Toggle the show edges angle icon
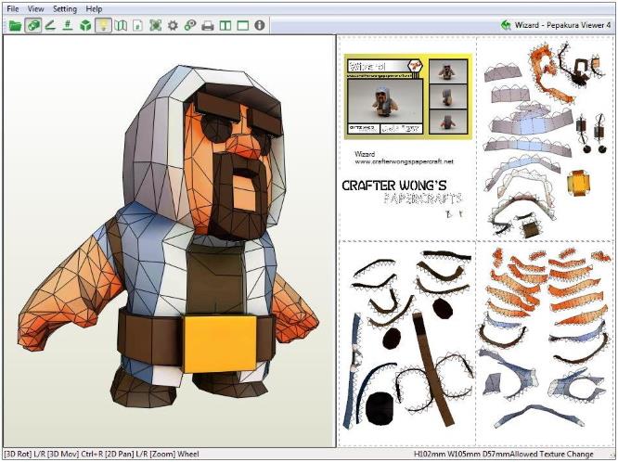The height and width of the screenshot is (462, 618). 50,26
